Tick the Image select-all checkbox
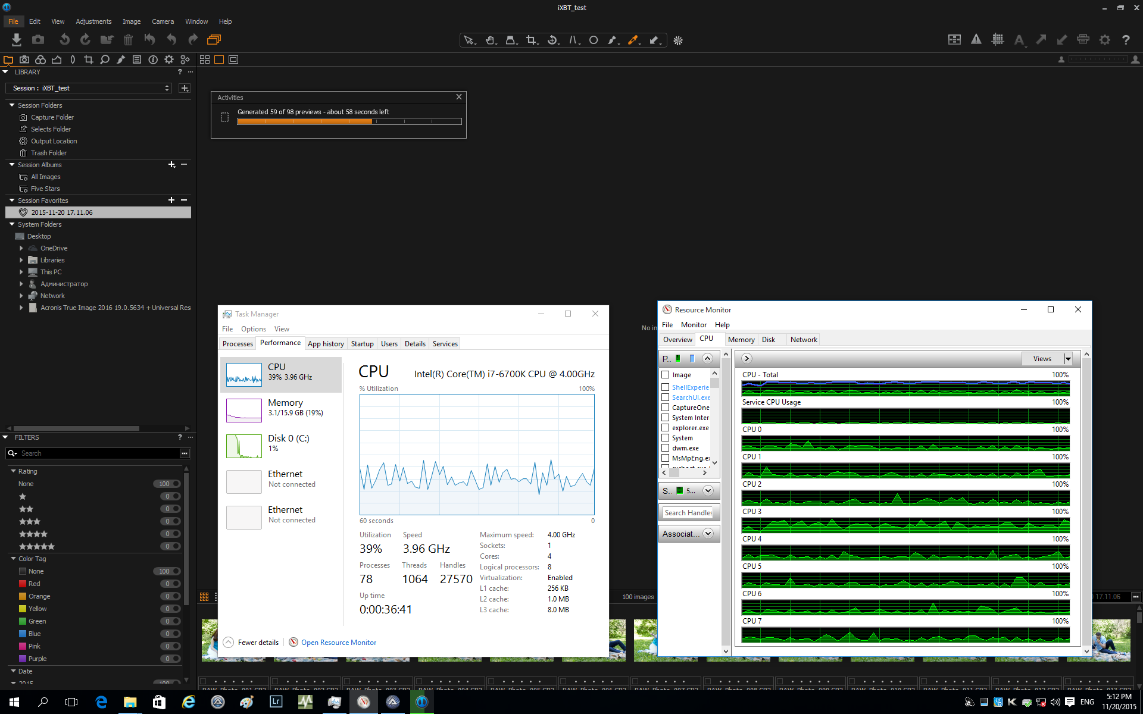Image resolution: width=1143 pixels, height=714 pixels. (666, 375)
